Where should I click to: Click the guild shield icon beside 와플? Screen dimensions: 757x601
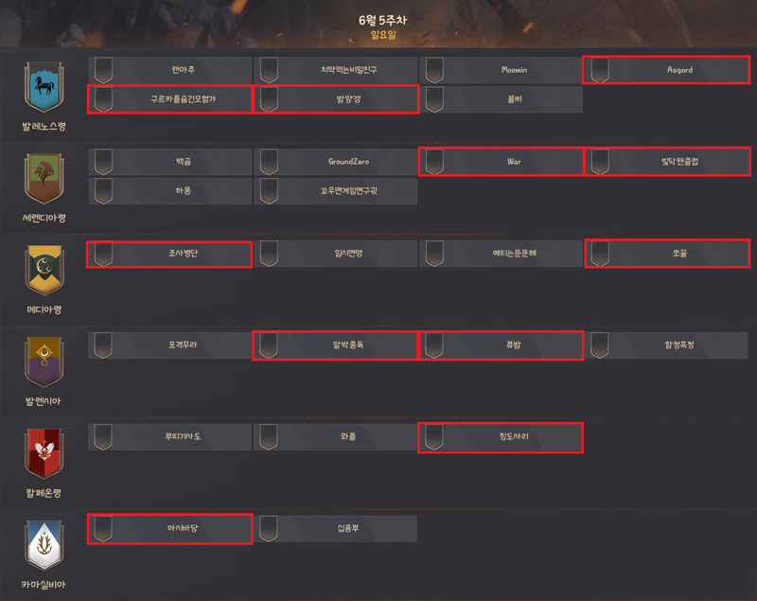269,437
